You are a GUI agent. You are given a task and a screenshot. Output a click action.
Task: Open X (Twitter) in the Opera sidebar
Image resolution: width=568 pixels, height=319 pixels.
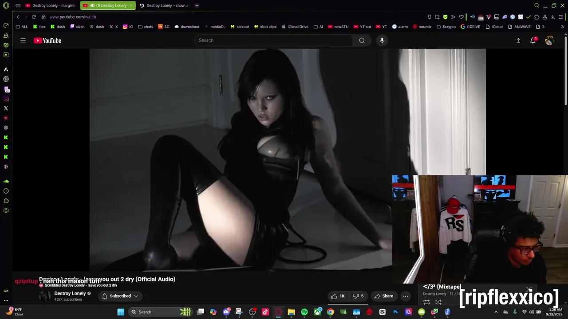click(x=6, y=109)
